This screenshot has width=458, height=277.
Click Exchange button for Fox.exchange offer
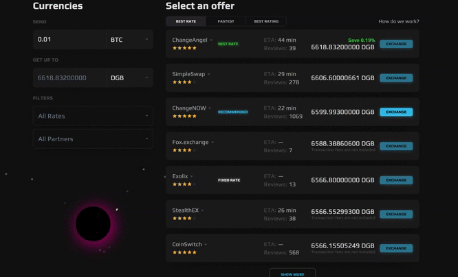396,146
